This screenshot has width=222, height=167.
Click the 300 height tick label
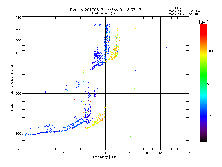tap(18, 70)
